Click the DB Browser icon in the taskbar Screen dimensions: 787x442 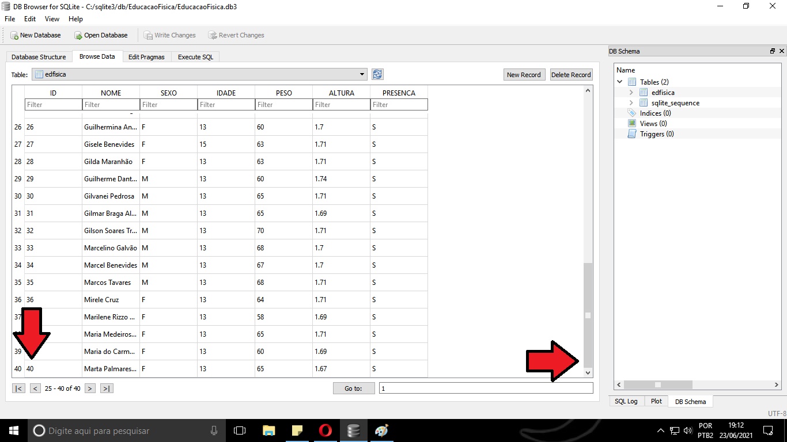click(x=354, y=430)
